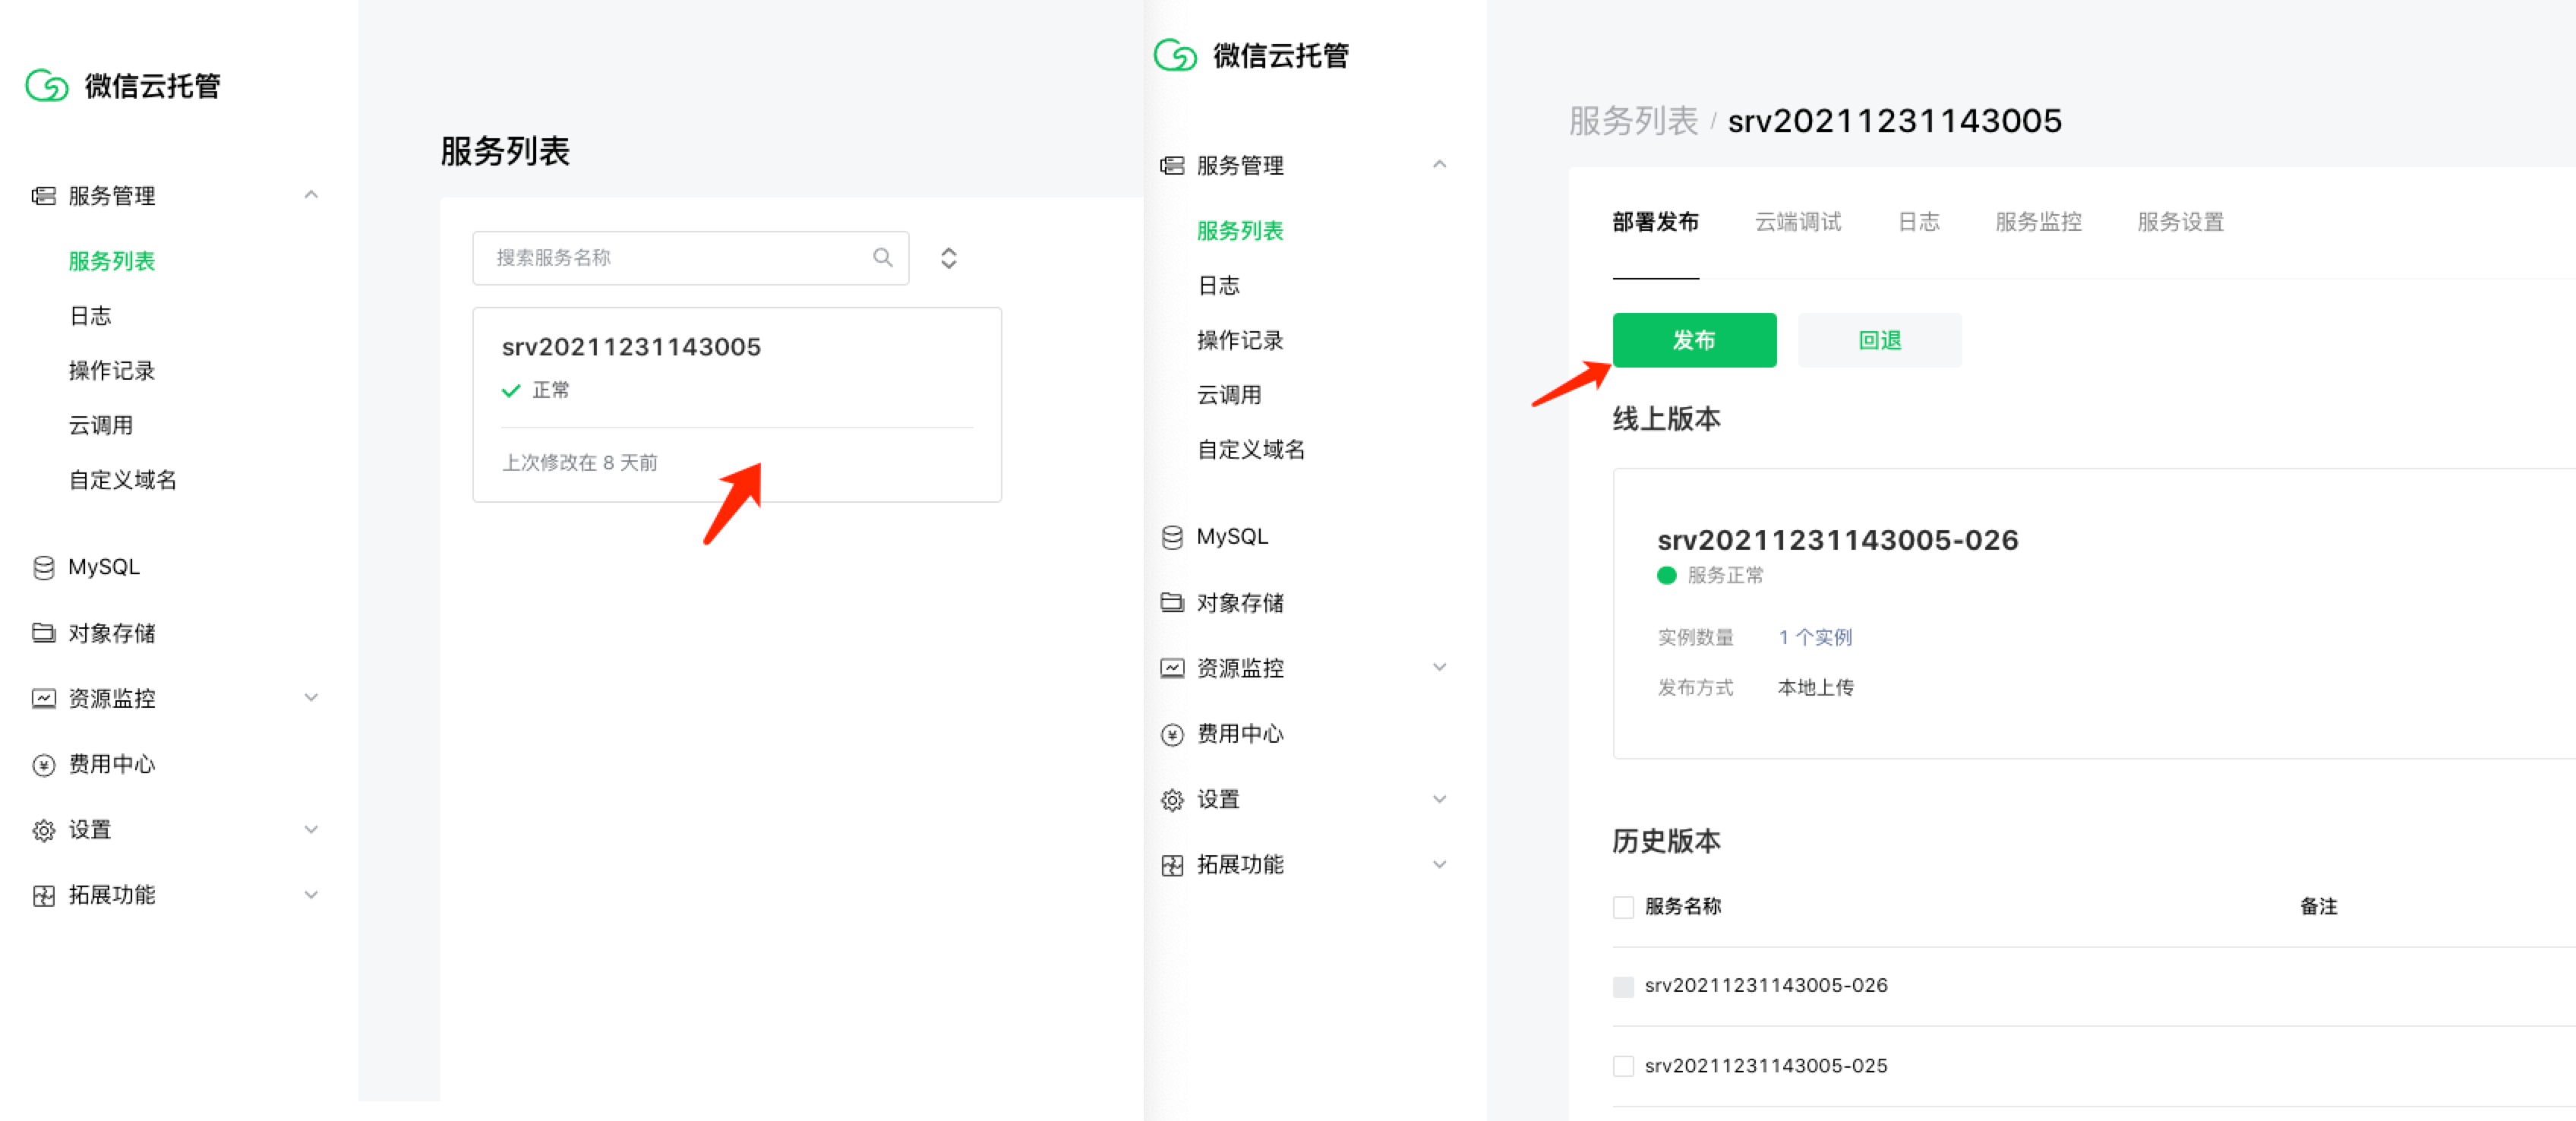Open the srv20211231143005 service card
The height and width of the screenshot is (1121, 2576).
click(x=737, y=404)
